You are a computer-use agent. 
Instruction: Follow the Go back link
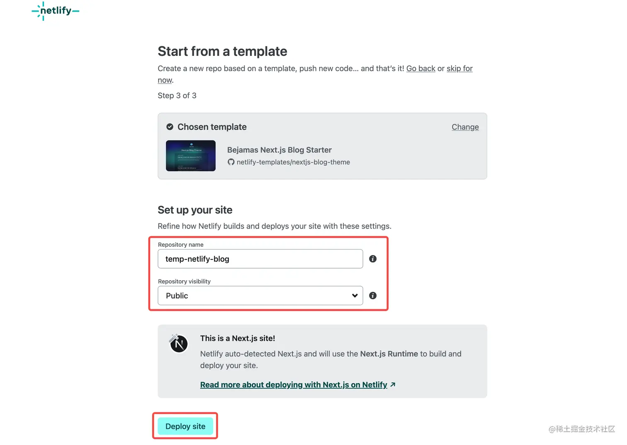(421, 68)
